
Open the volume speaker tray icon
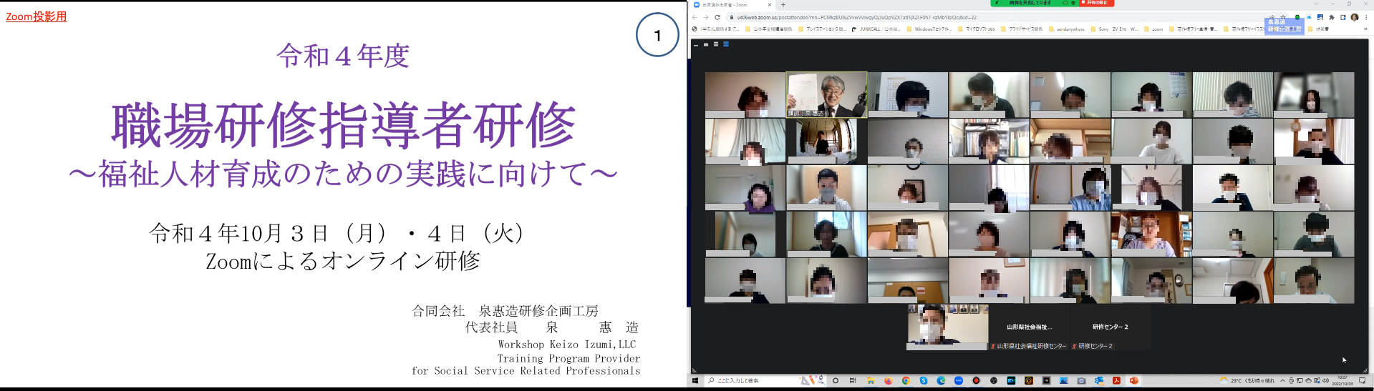coord(1325,380)
